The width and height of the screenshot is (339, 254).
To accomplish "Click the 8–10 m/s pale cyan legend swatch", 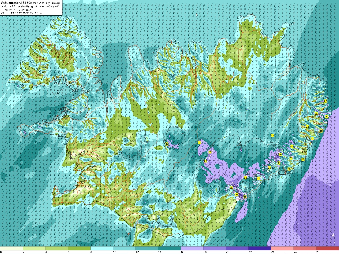I will 102,248.
